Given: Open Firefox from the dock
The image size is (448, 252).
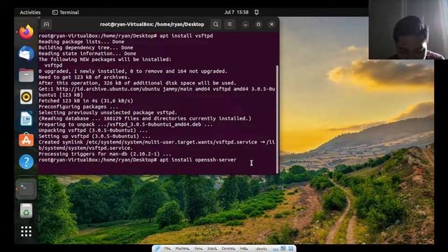Looking at the screenshot, I should point(26,31).
